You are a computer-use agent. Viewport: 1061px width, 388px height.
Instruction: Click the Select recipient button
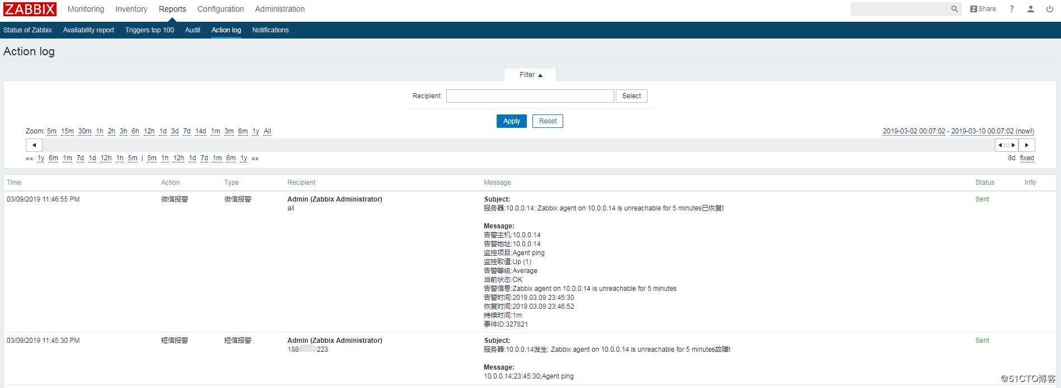click(631, 96)
